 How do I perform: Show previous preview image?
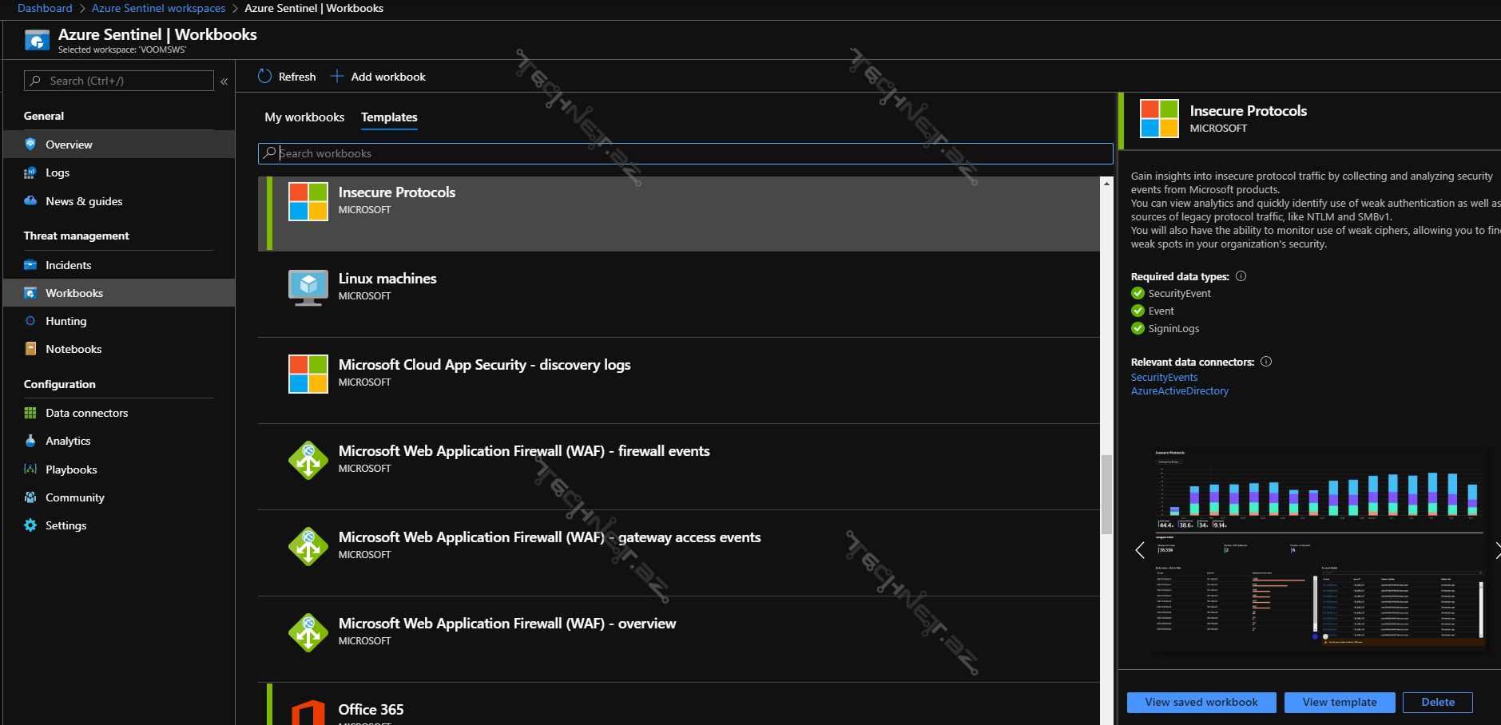tap(1140, 550)
